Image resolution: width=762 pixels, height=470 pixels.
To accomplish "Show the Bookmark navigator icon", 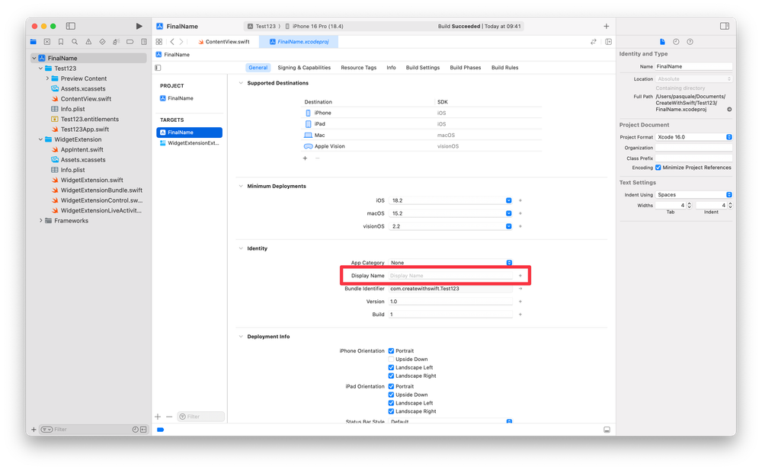I will point(61,41).
